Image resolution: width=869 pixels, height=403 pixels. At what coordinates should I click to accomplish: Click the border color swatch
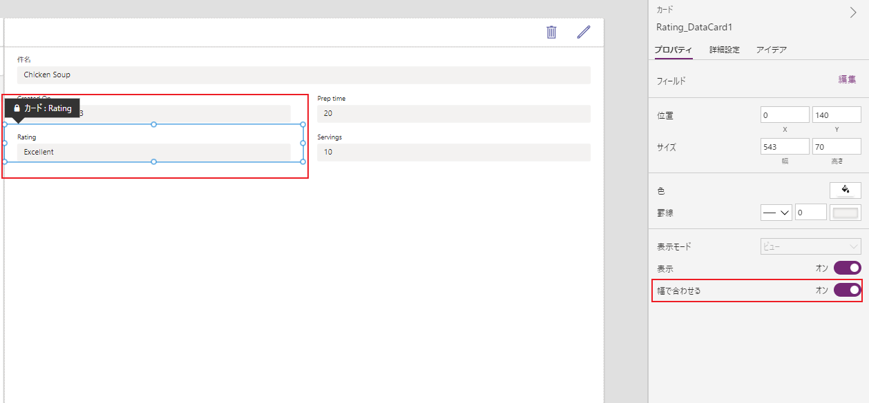click(846, 213)
